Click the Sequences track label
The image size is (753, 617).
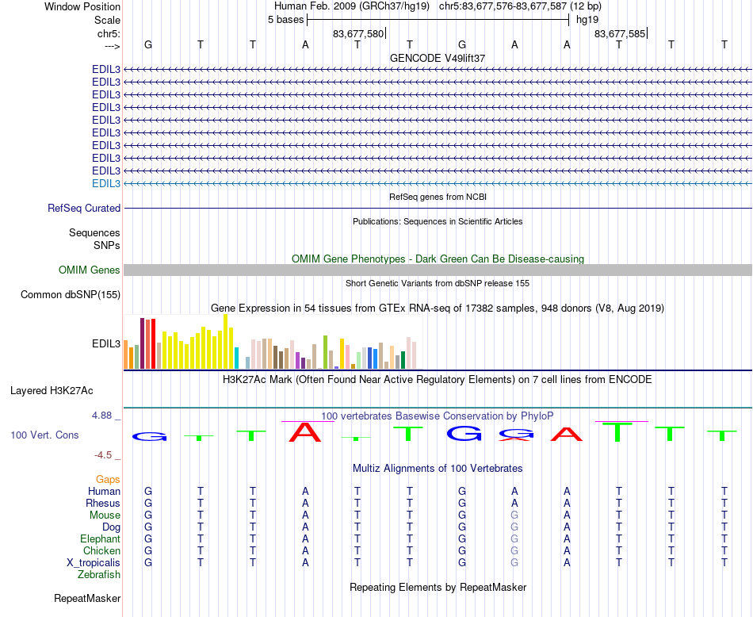[94, 232]
